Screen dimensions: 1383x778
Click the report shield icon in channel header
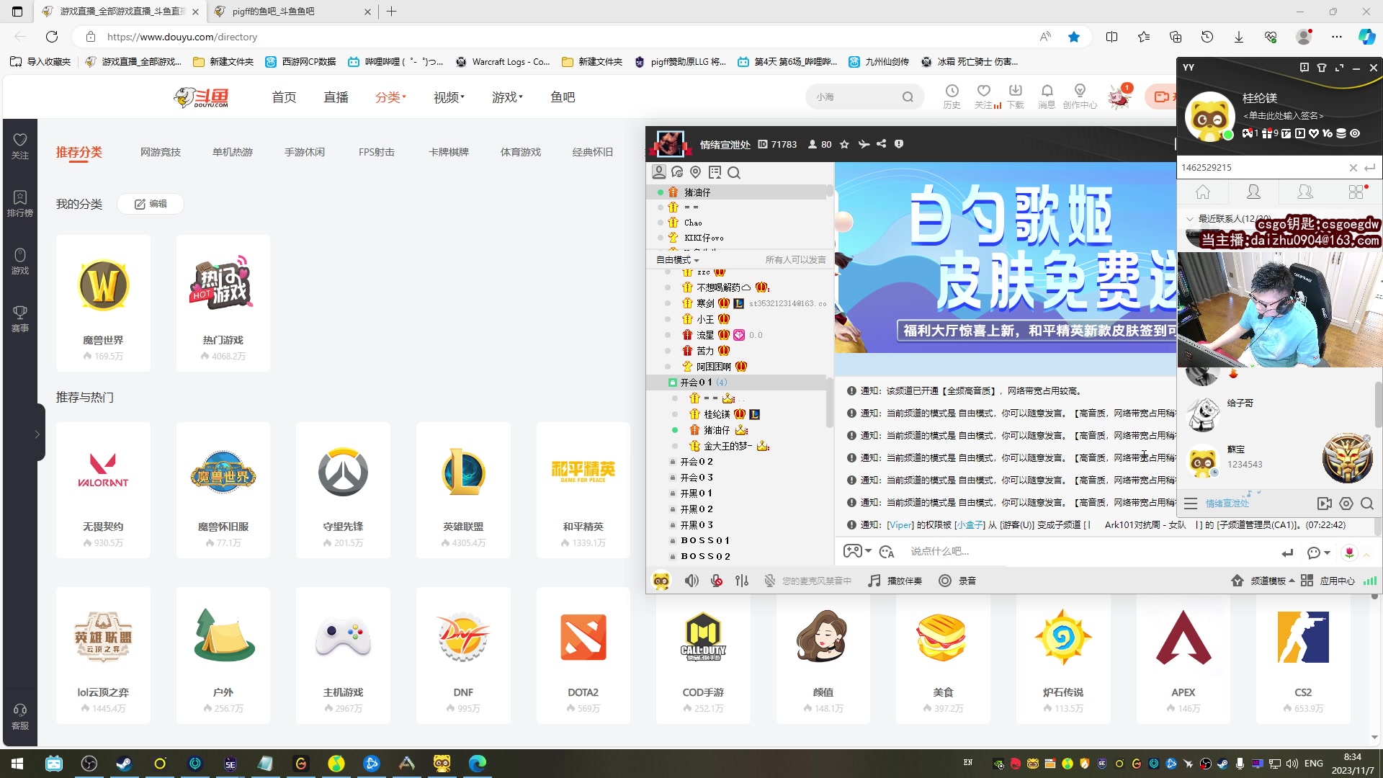coord(899,144)
